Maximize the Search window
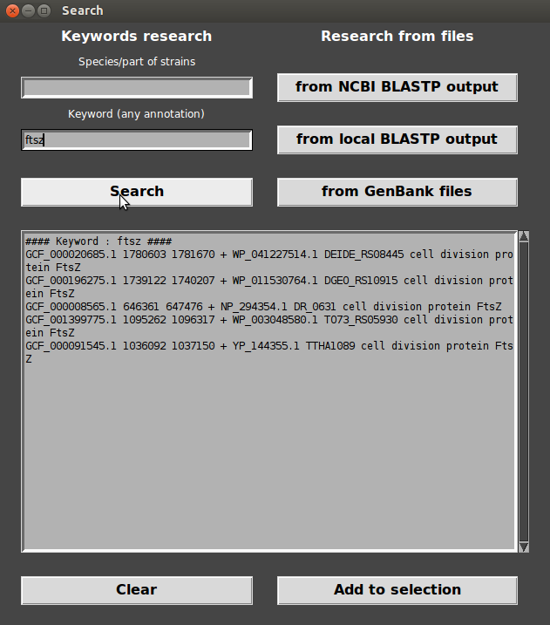Image resolution: width=550 pixels, height=625 pixels. 44,10
